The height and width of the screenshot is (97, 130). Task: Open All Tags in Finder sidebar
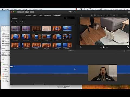point(6,81)
